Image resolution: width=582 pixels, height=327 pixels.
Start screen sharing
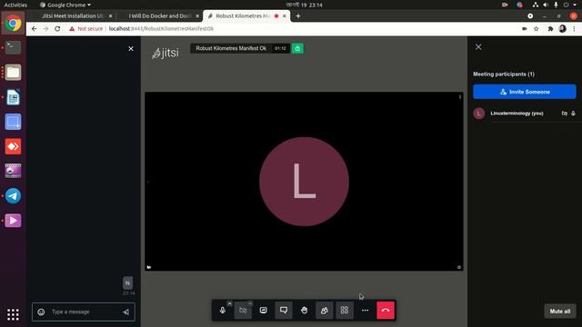[x=263, y=311]
